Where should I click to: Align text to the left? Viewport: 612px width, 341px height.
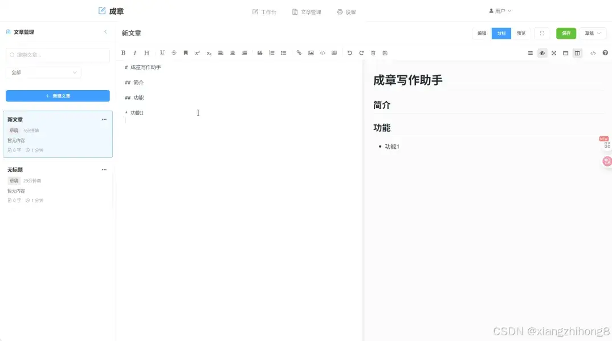[221, 52]
